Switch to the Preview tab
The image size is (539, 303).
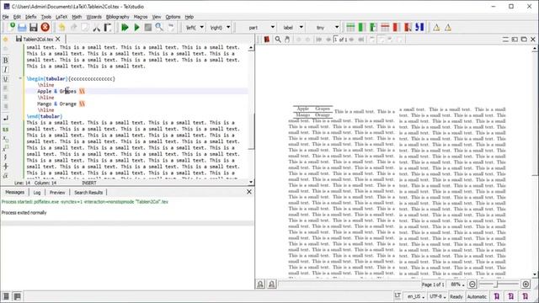(x=57, y=193)
